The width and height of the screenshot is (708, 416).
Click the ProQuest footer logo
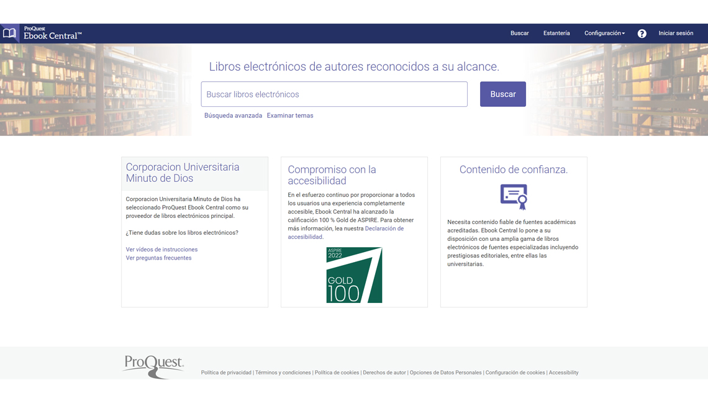153,366
